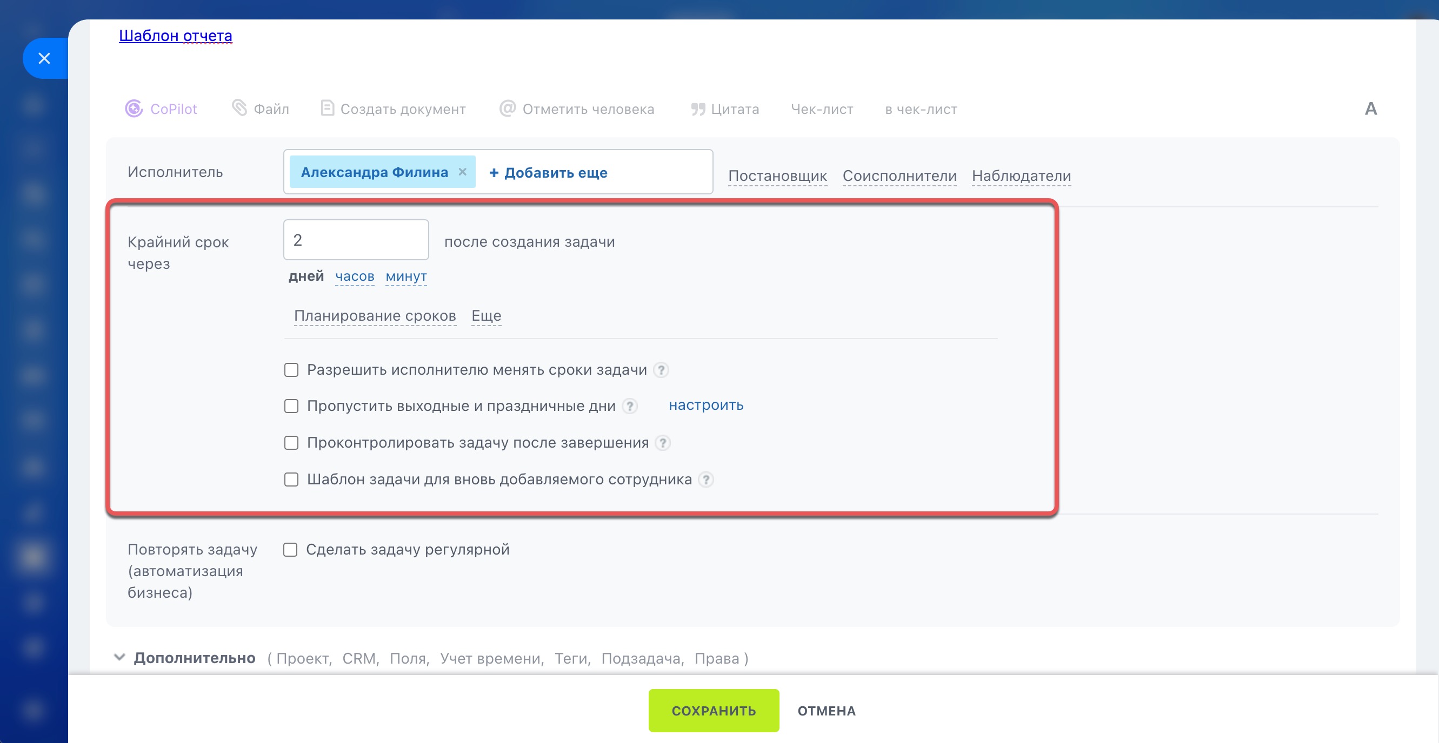Click 'Создать документ' label in toolbar

[x=403, y=109]
